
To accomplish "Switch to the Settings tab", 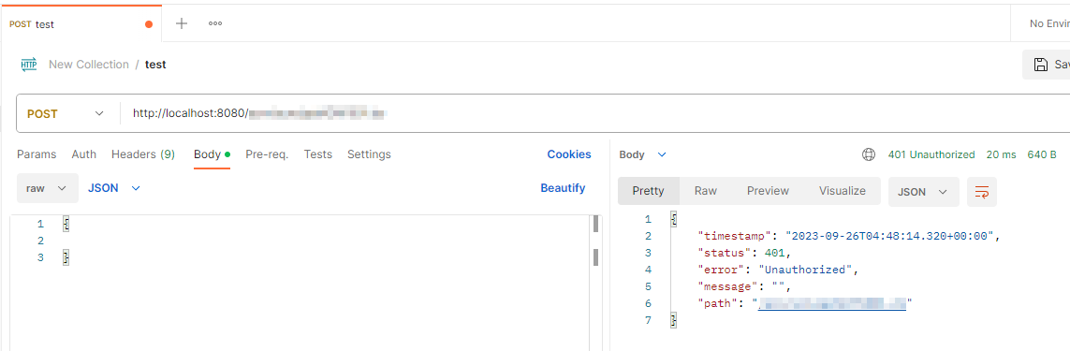I will click(369, 154).
